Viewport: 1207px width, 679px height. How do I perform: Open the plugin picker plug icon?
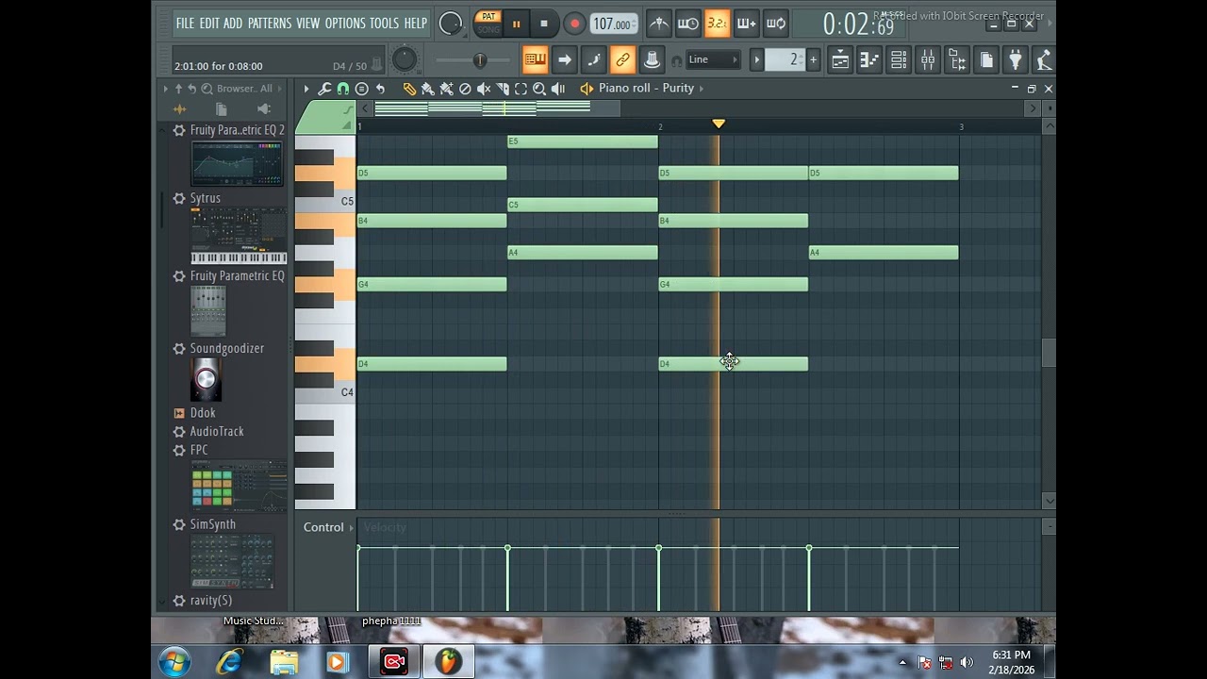tap(1016, 60)
